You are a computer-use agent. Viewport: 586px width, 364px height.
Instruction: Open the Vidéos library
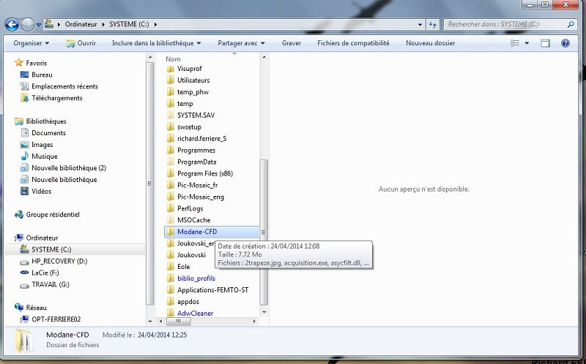(x=42, y=191)
